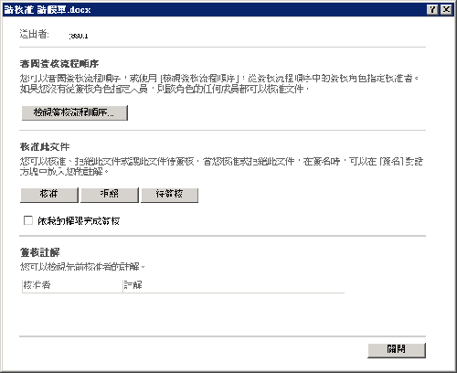This screenshot has width=457, height=373.
Task: Click the 核准此文件 section heading
Action: coord(45,147)
